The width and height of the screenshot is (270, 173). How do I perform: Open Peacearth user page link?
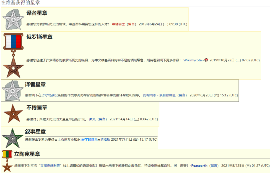coord(199,166)
